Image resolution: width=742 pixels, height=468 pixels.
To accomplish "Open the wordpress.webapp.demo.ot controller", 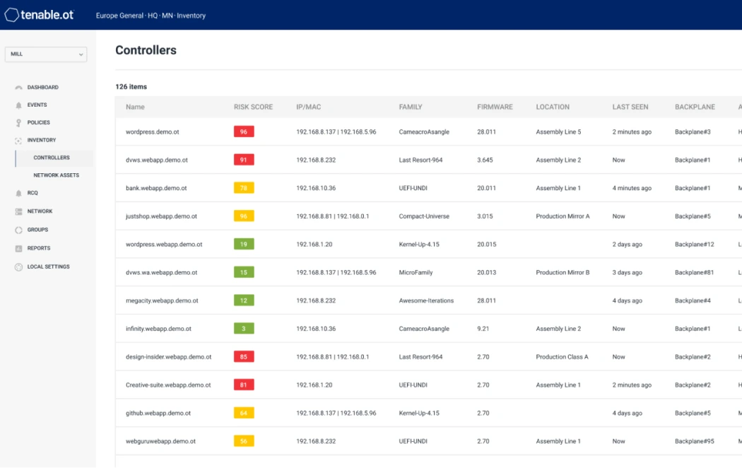I will pyautogui.click(x=164, y=245).
